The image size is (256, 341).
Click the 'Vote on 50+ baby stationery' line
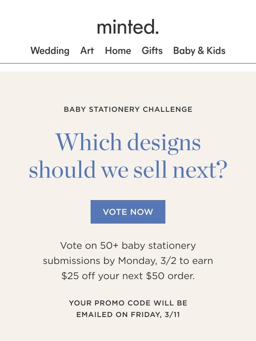[x=128, y=246]
